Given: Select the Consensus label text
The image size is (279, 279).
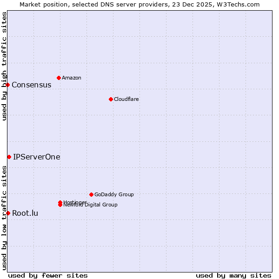Looking at the screenshot, I should click(31, 85).
